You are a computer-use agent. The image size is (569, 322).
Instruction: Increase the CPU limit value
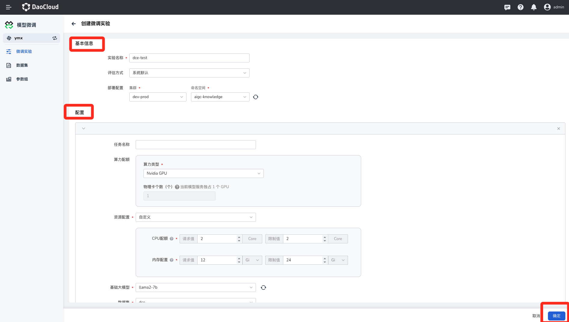coord(325,237)
